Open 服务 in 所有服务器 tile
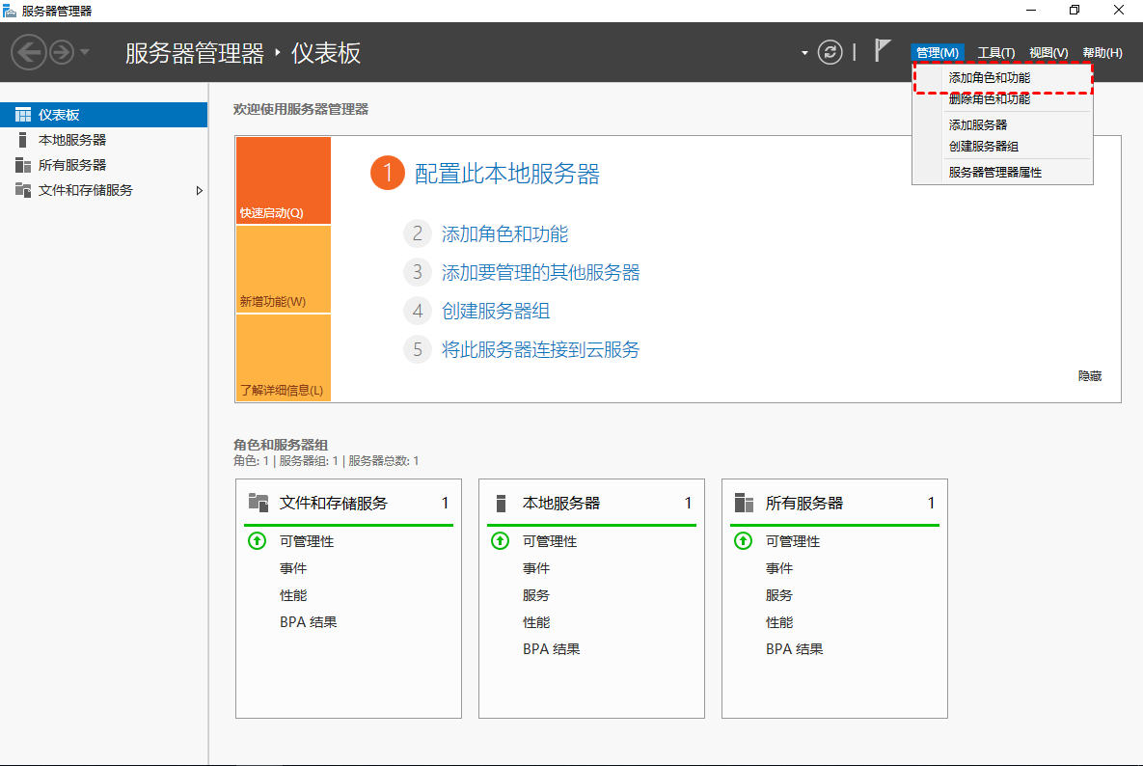Viewport: 1143px width, 766px height. click(779, 595)
